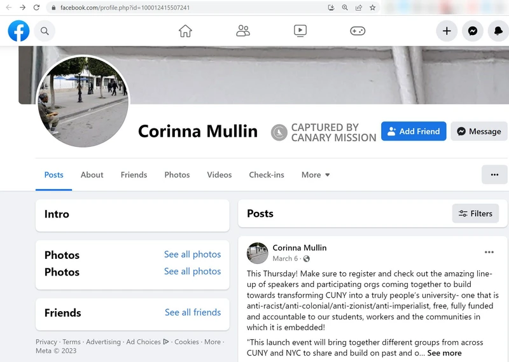Bookmark the page with star icon
The width and height of the screenshot is (509, 362).
[372, 8]
